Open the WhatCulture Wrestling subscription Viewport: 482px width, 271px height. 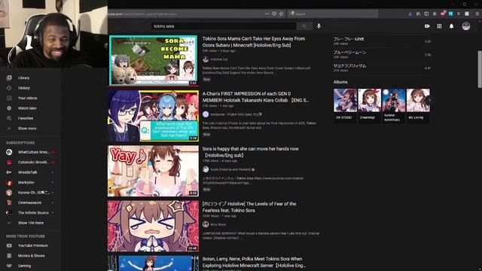click(30, 152)
